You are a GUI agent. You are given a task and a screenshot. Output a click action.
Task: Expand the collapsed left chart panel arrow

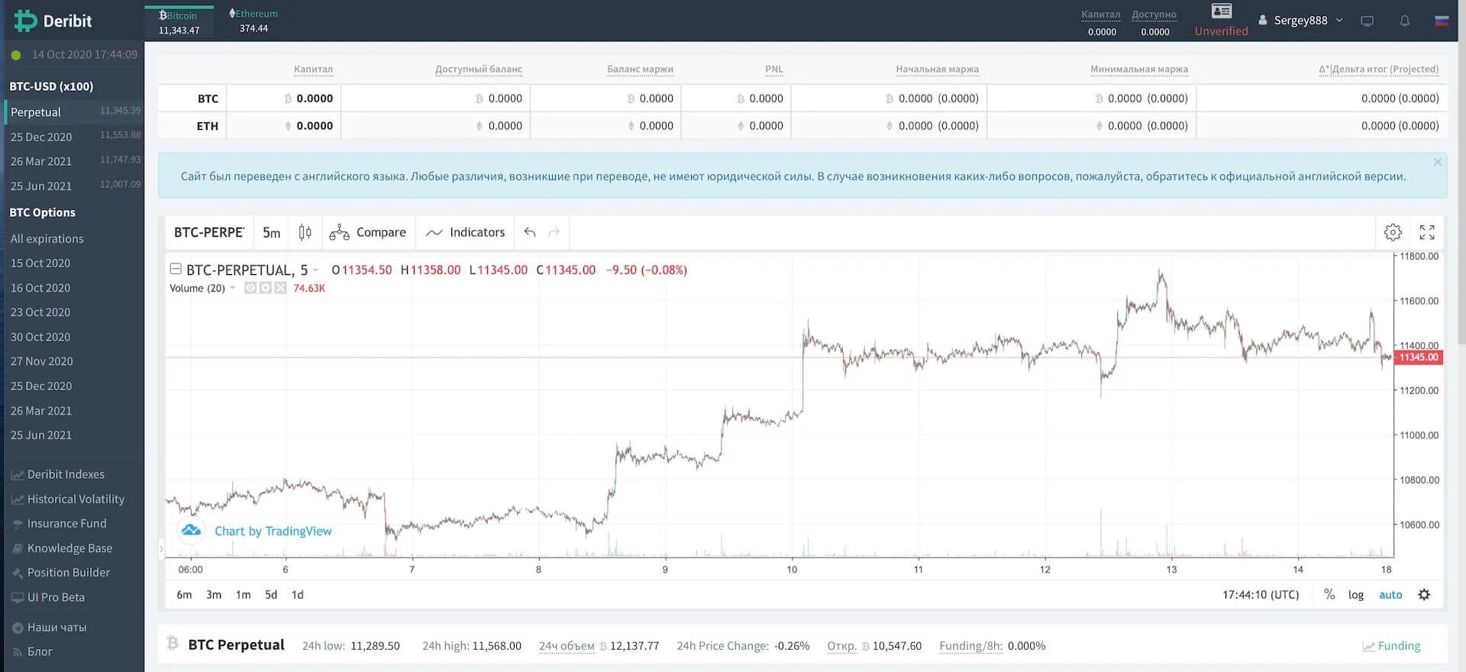point(161,548)
